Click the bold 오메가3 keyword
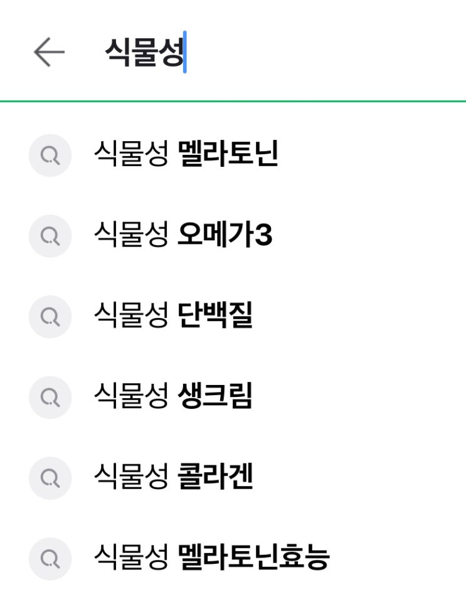Image resolution: width=466 pixels, height=602 pixels. 225,236
